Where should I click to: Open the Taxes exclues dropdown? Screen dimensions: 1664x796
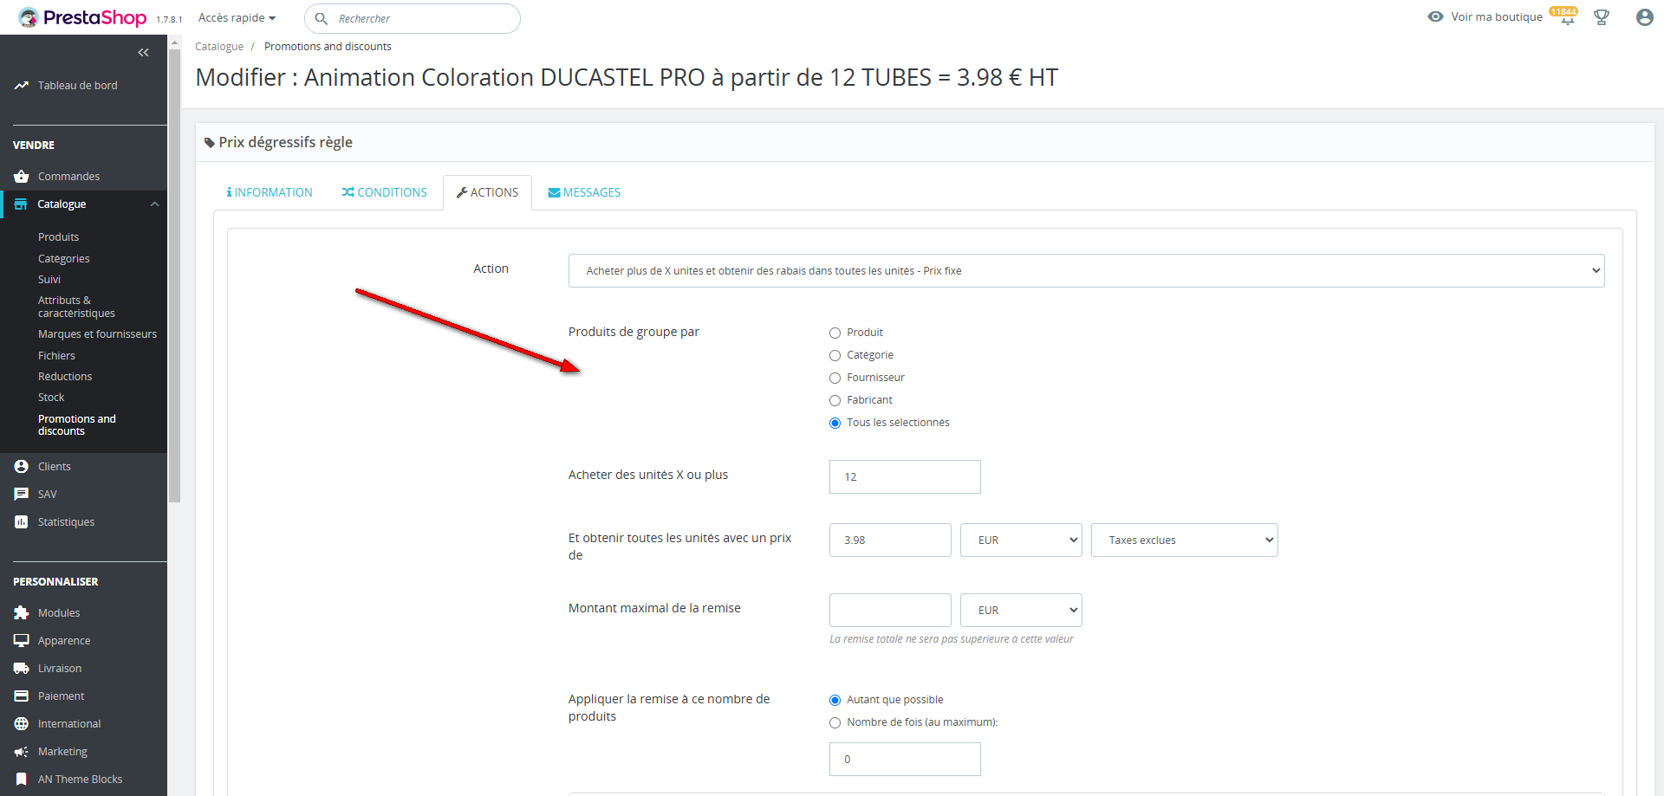click(1184, 540)
